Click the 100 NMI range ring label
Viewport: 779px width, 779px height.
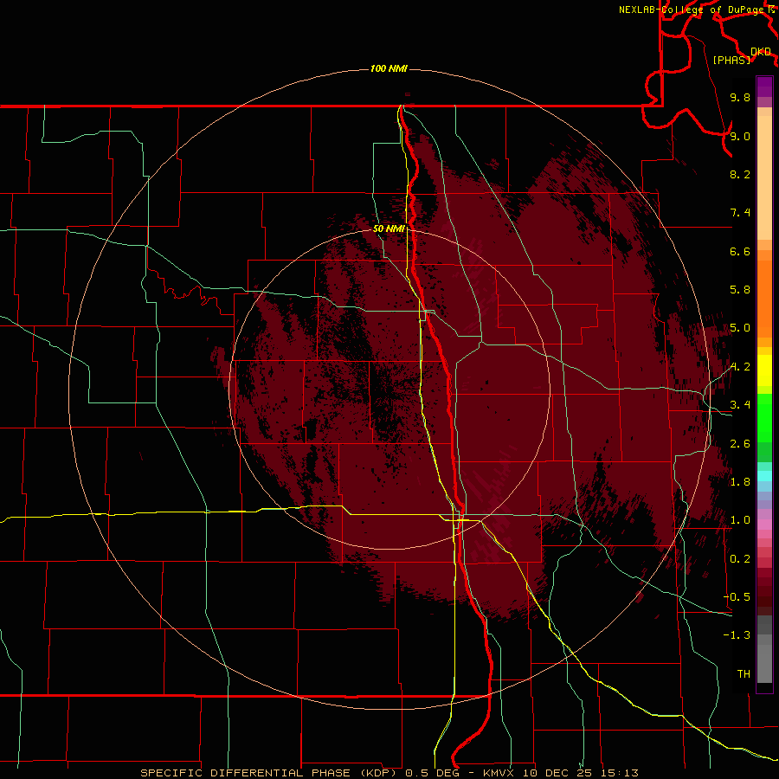[389, 68]
